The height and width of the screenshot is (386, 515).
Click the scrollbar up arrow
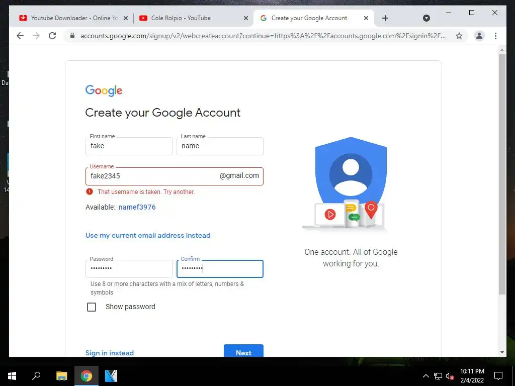pos(502,50)
